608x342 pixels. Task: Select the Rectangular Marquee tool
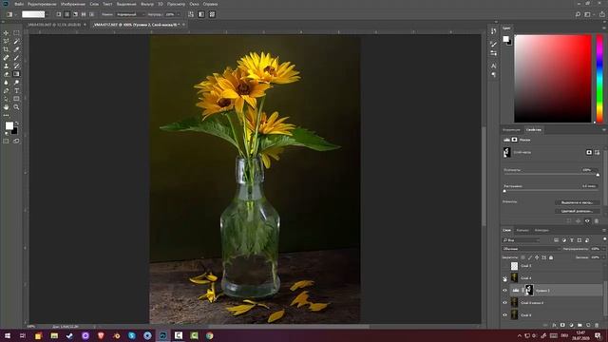16,33
